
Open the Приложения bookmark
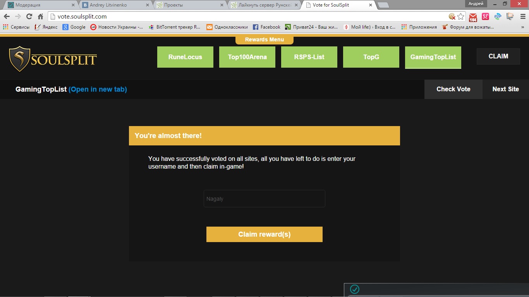click(419, 27)
